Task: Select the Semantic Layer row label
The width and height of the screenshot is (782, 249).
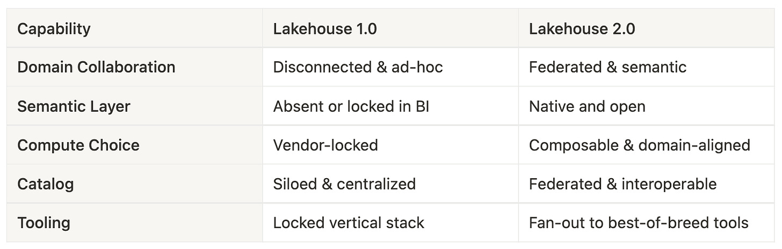Action: [x=74, y=106]
